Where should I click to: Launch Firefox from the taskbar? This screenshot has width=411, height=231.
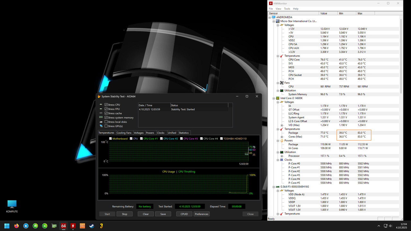[x=16, y=226]
